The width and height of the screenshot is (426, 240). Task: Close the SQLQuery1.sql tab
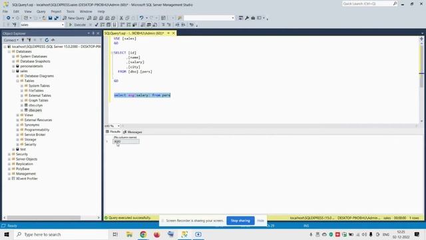(x=174, y=33)
